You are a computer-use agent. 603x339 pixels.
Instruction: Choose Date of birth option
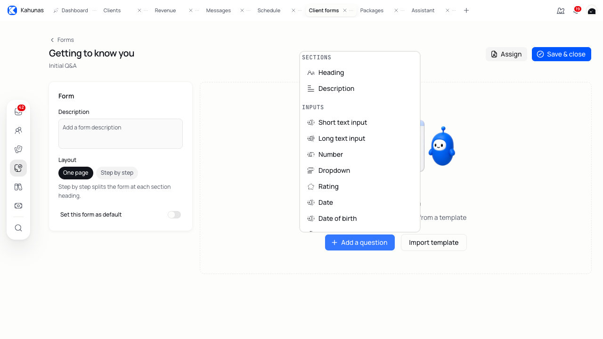[x=360, y=218]
